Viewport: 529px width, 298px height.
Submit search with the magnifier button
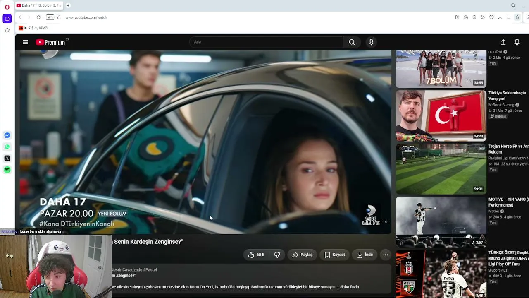(352, 42)
